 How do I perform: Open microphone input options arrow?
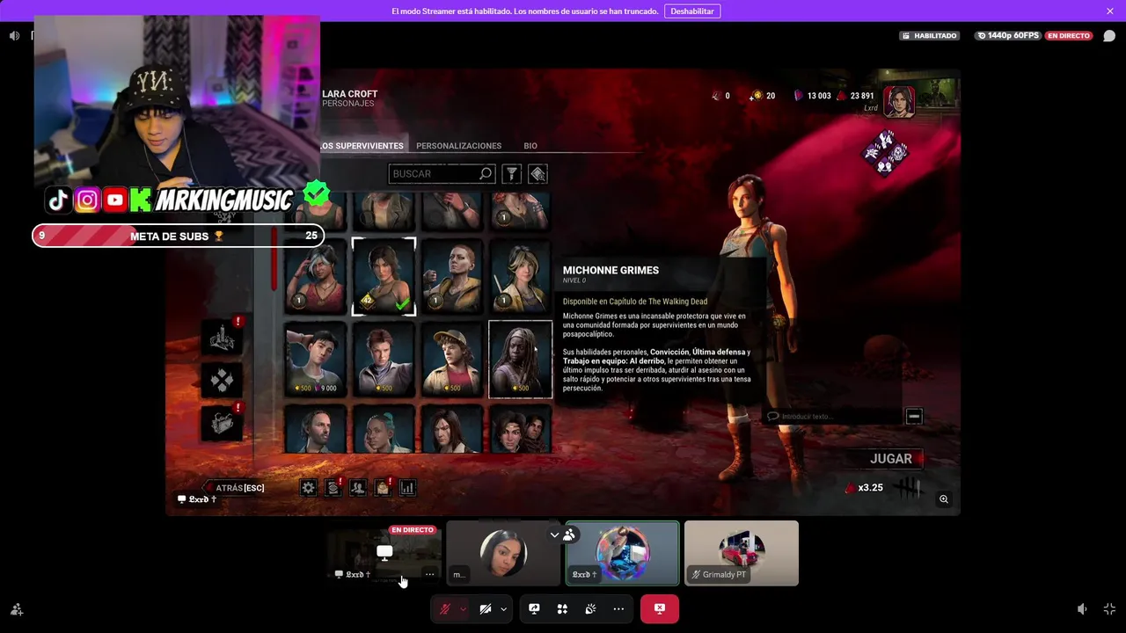(463, 609)
